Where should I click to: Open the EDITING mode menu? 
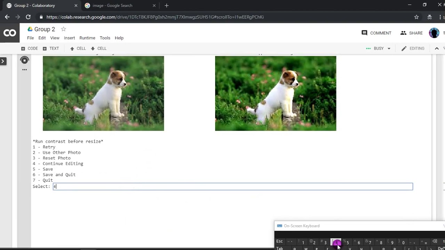(x=413, y=49)
